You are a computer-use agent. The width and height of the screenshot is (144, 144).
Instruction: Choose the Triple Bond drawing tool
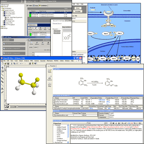[x=2, y=82]
